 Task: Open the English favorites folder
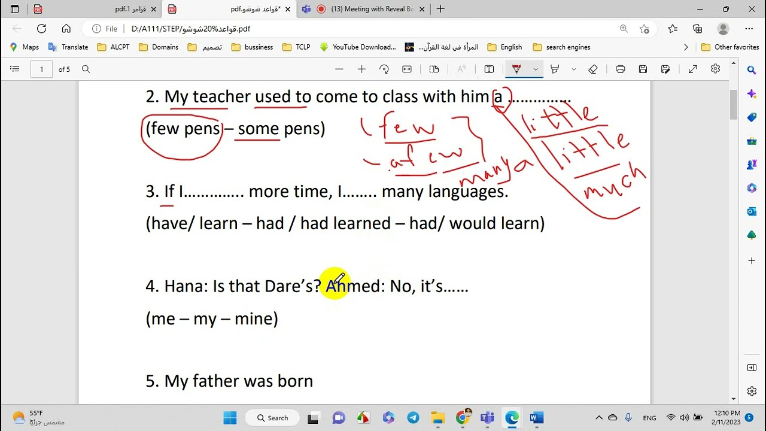click(x=505, y=47)
